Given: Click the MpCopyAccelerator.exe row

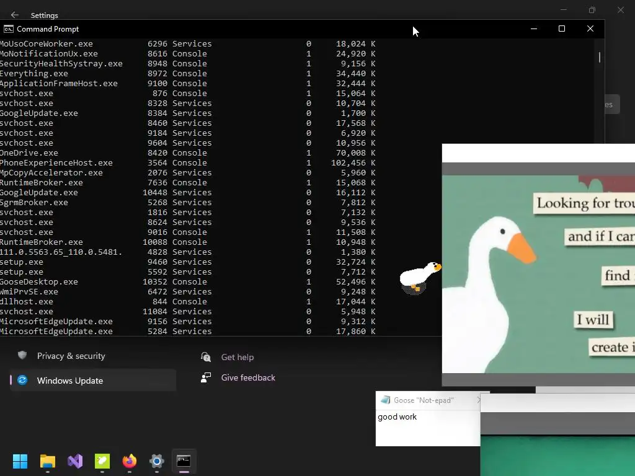Looking at the screenshot, I should pos(187,173).
